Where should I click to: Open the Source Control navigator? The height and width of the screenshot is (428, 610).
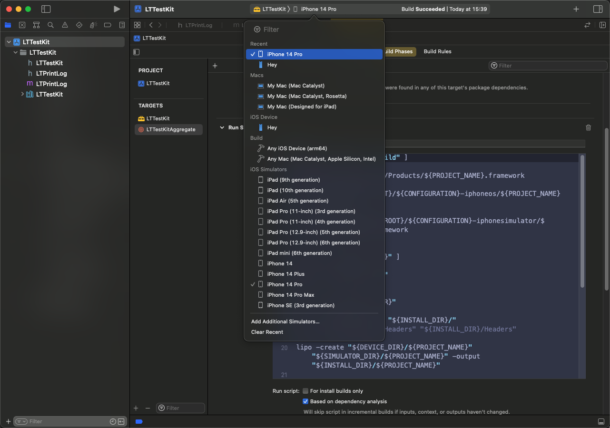click(x=22, y=25)
